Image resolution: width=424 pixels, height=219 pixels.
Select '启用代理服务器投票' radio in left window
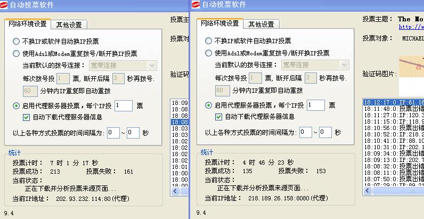pyautogui.click(x=17, y=106)
